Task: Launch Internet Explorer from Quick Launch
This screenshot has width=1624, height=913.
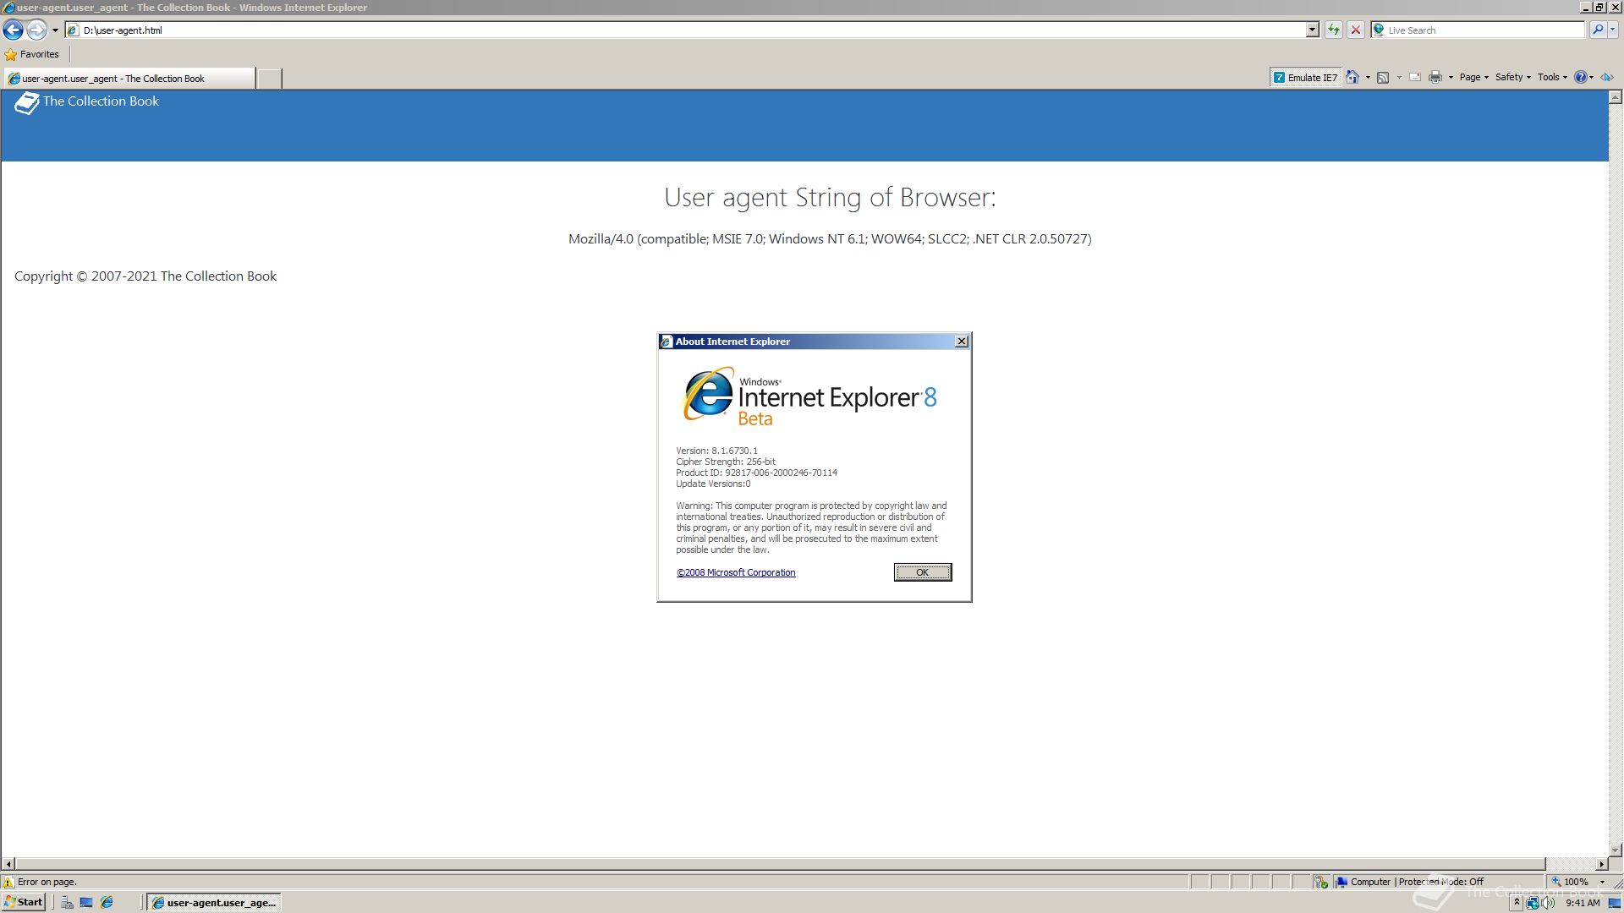Action: 107,903
